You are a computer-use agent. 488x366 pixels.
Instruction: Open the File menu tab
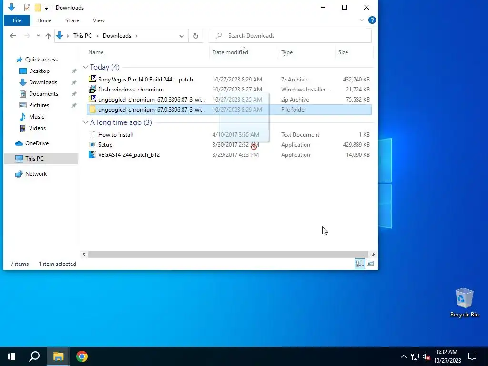[x=17, y=20]
